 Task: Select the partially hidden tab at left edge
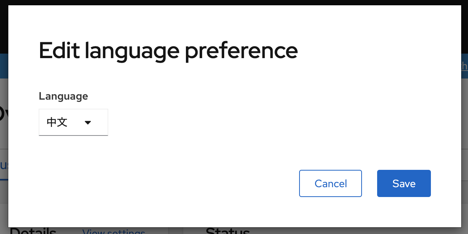(4, 165)
